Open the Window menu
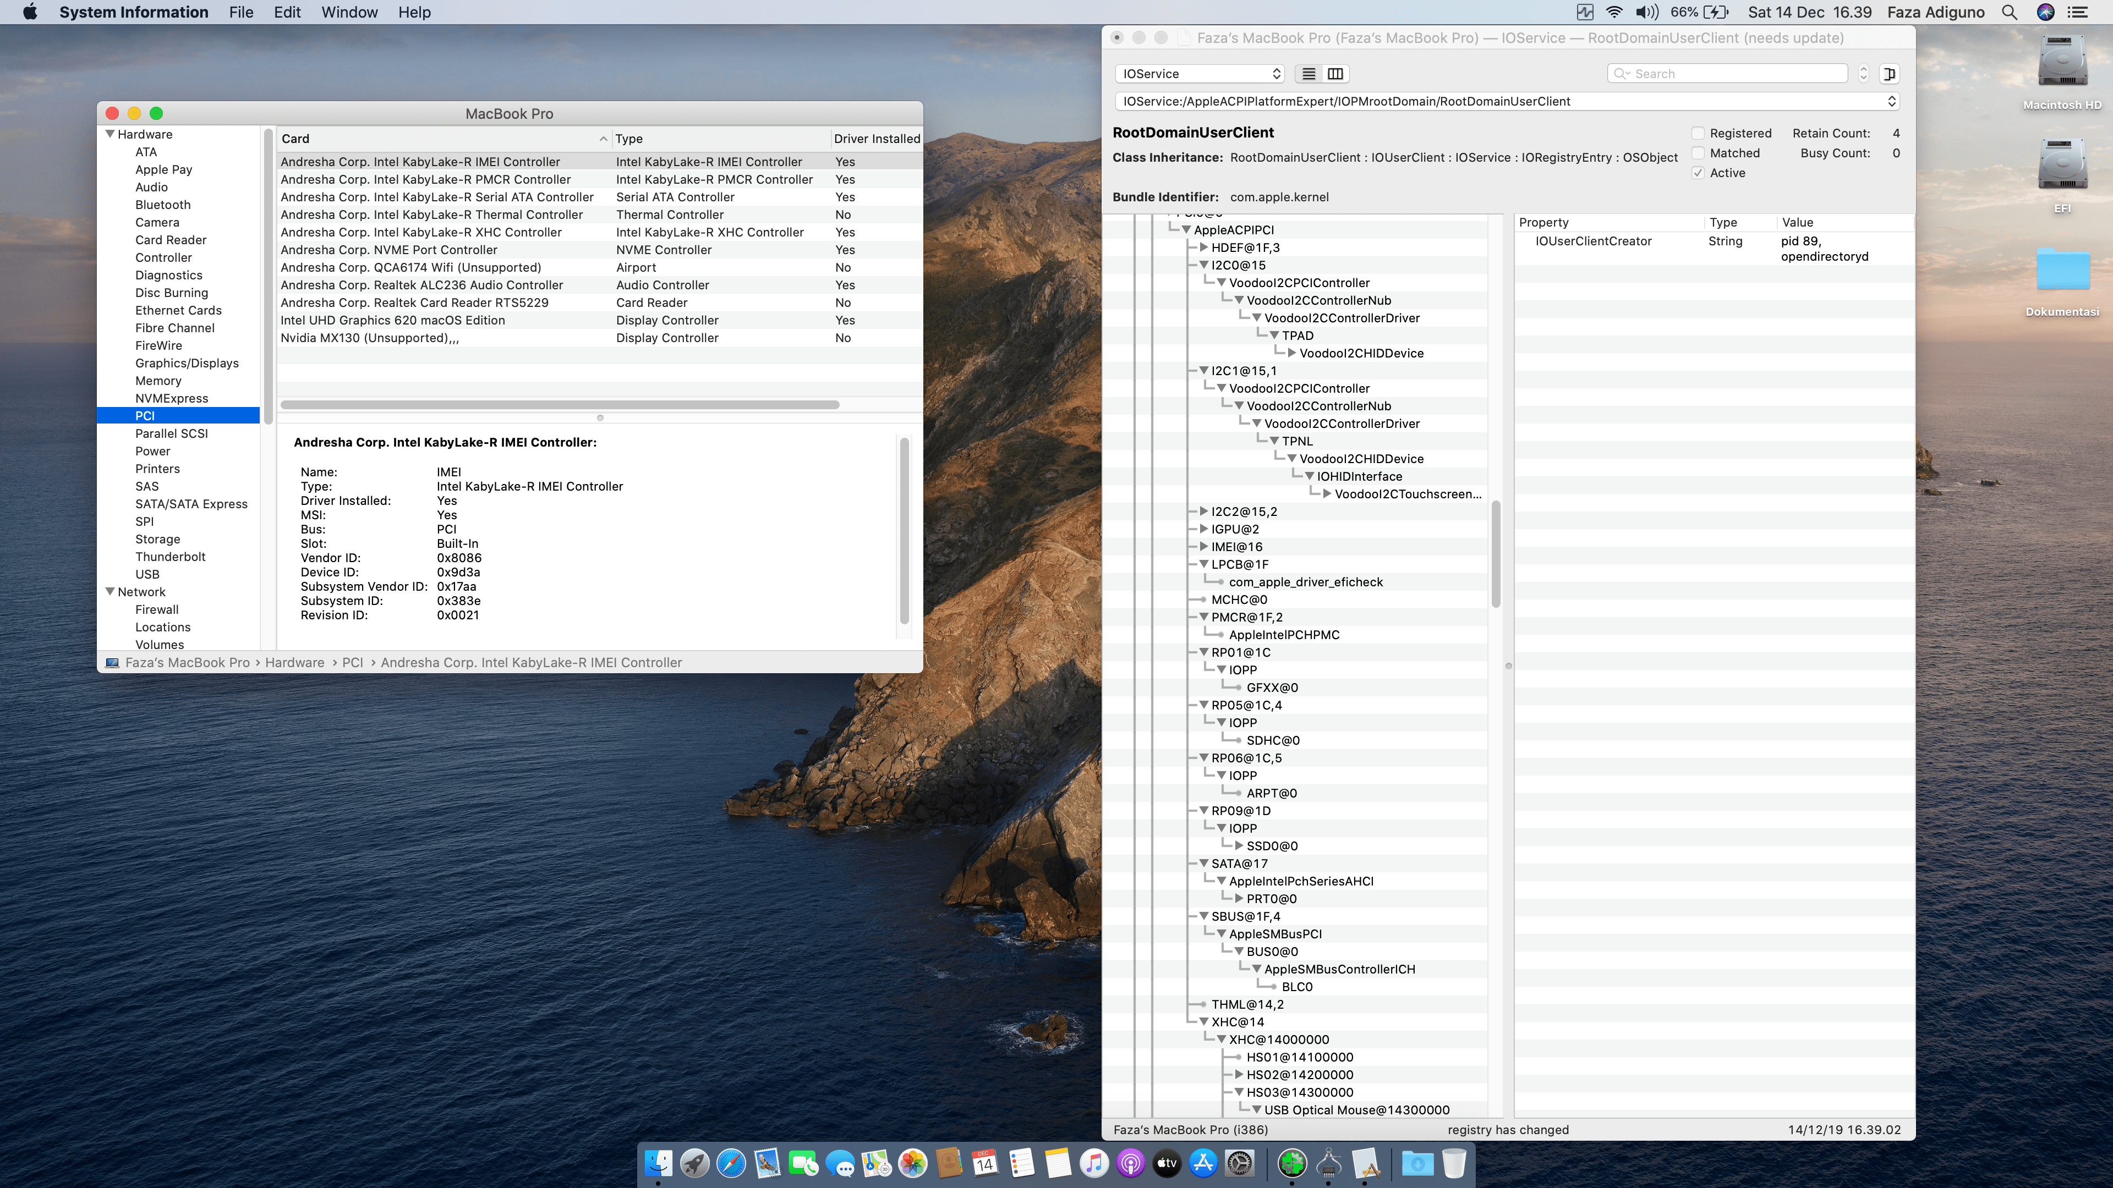 pyautogui.click(x=349, y=12)
